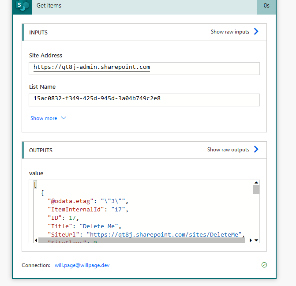296x286 pixels.
Task: Click the horizontal scroll left arrow
Action: click(x=36, y=240)
